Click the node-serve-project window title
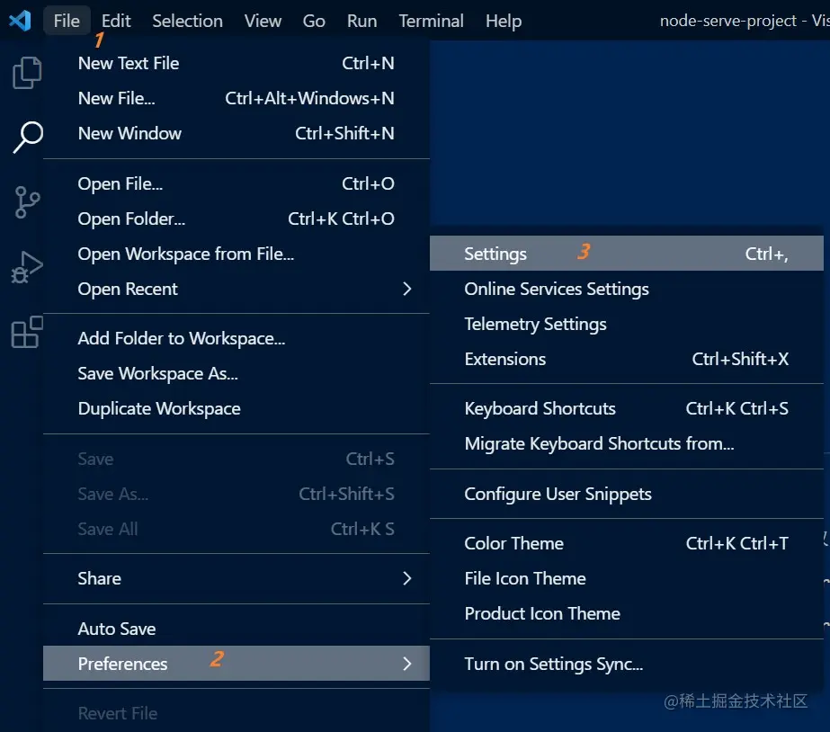 (x=745, y=21)
